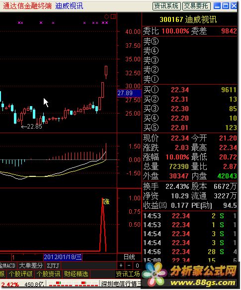The height and width of the screenshot is (290, 241).
Task: Click the 买① volume 9611
Action: pos(229,90)
